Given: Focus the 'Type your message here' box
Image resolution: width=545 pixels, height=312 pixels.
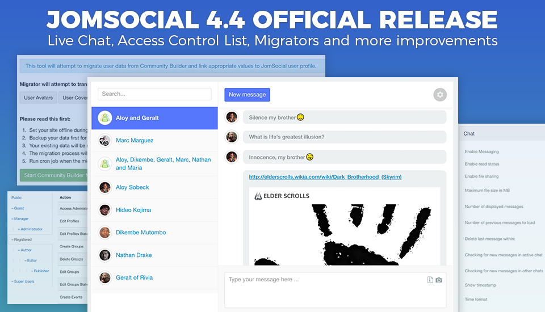Looking at the screenshot, I should (335, 289).
